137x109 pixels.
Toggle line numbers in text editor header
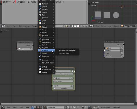73,26
